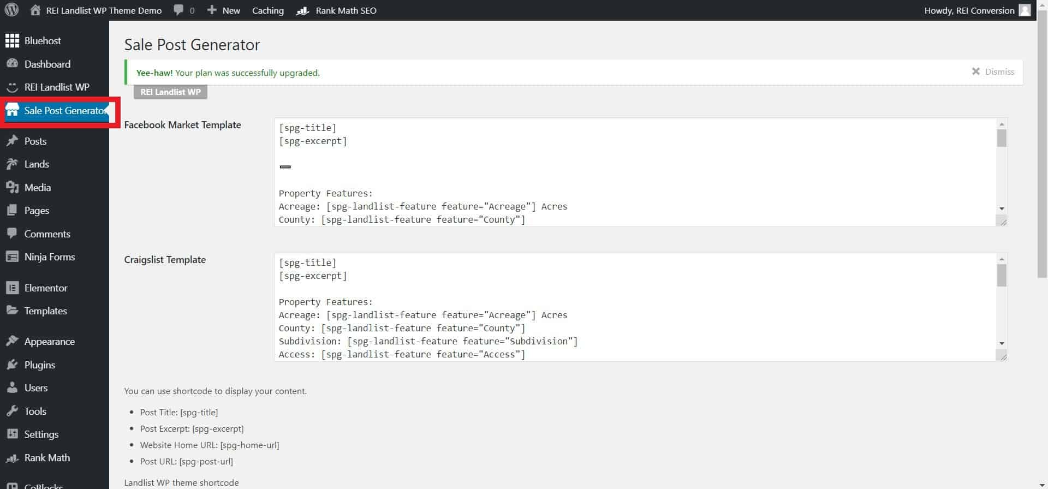Open the Templates menu label
This screenshot has width=1048, height=489.
point(46,311)
